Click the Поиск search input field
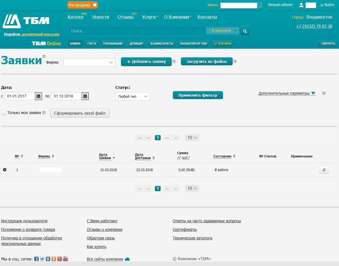This screenshot has height=266, width=339. (137, 31)
